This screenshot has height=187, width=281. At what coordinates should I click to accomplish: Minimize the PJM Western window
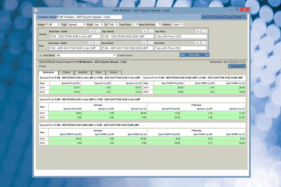pyautogui.click(x=232, y=10)
